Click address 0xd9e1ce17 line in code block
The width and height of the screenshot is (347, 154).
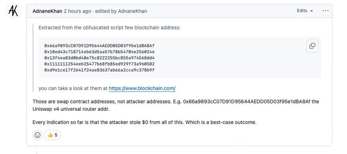(99, 70)
